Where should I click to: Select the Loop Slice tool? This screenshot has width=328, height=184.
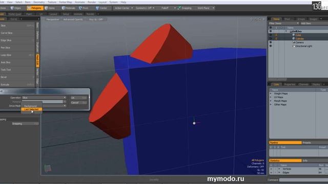17,55
